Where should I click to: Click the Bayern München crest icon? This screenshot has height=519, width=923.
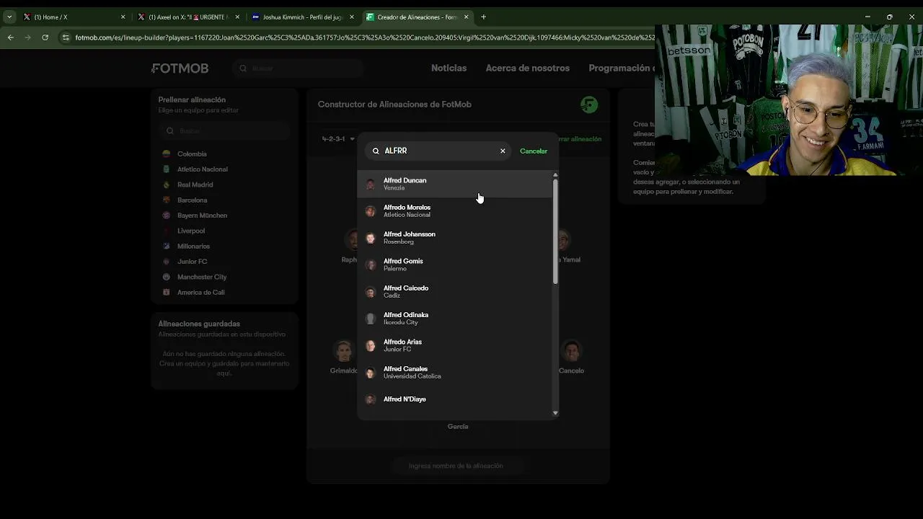click(167, 216)
